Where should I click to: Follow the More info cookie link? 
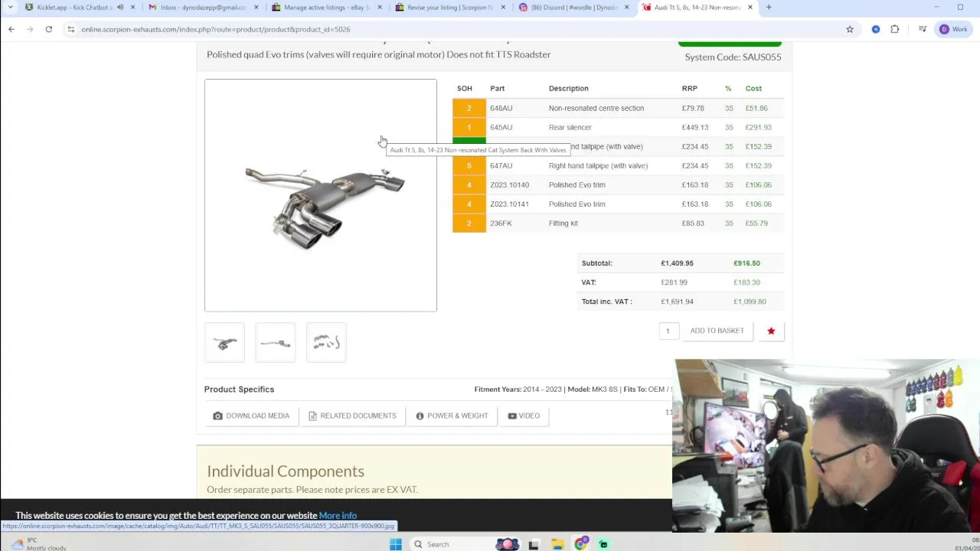338,516
